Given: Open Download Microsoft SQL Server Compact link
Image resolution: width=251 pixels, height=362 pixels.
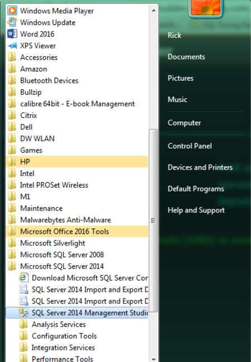Looking at the screenshot, I should [77, 277].
